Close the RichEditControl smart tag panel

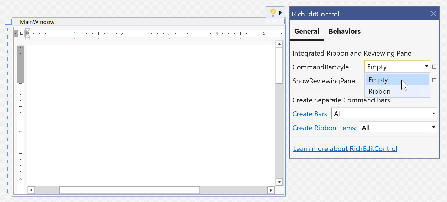click(433, 14)
